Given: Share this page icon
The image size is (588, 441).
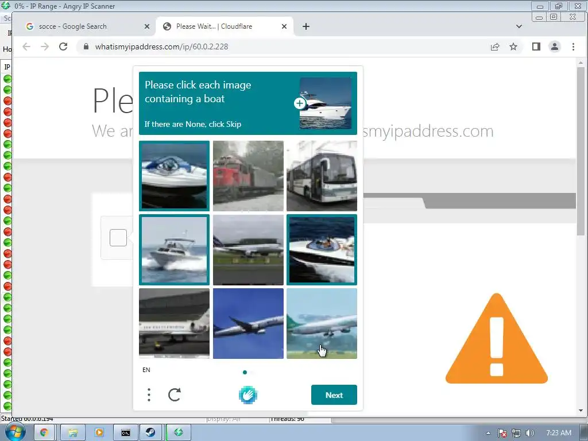Looking at the screenshot, I should (x=495, y=47).
